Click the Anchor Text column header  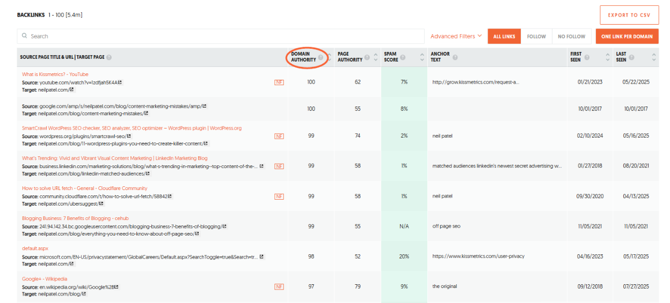tap(440, 57)
